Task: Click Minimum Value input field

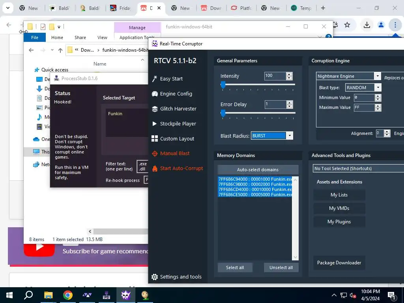Action: click(364, 98)
